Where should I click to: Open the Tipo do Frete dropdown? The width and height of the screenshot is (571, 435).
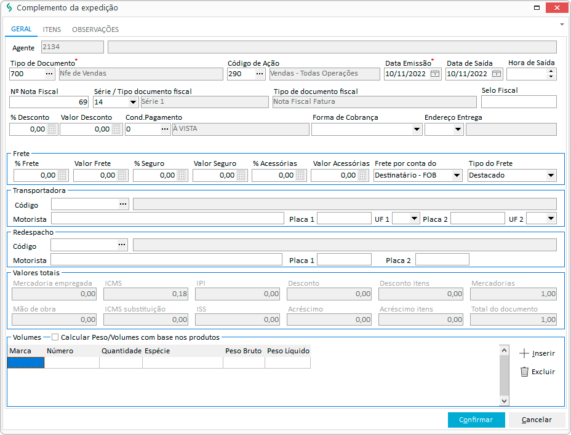(550, 176)
